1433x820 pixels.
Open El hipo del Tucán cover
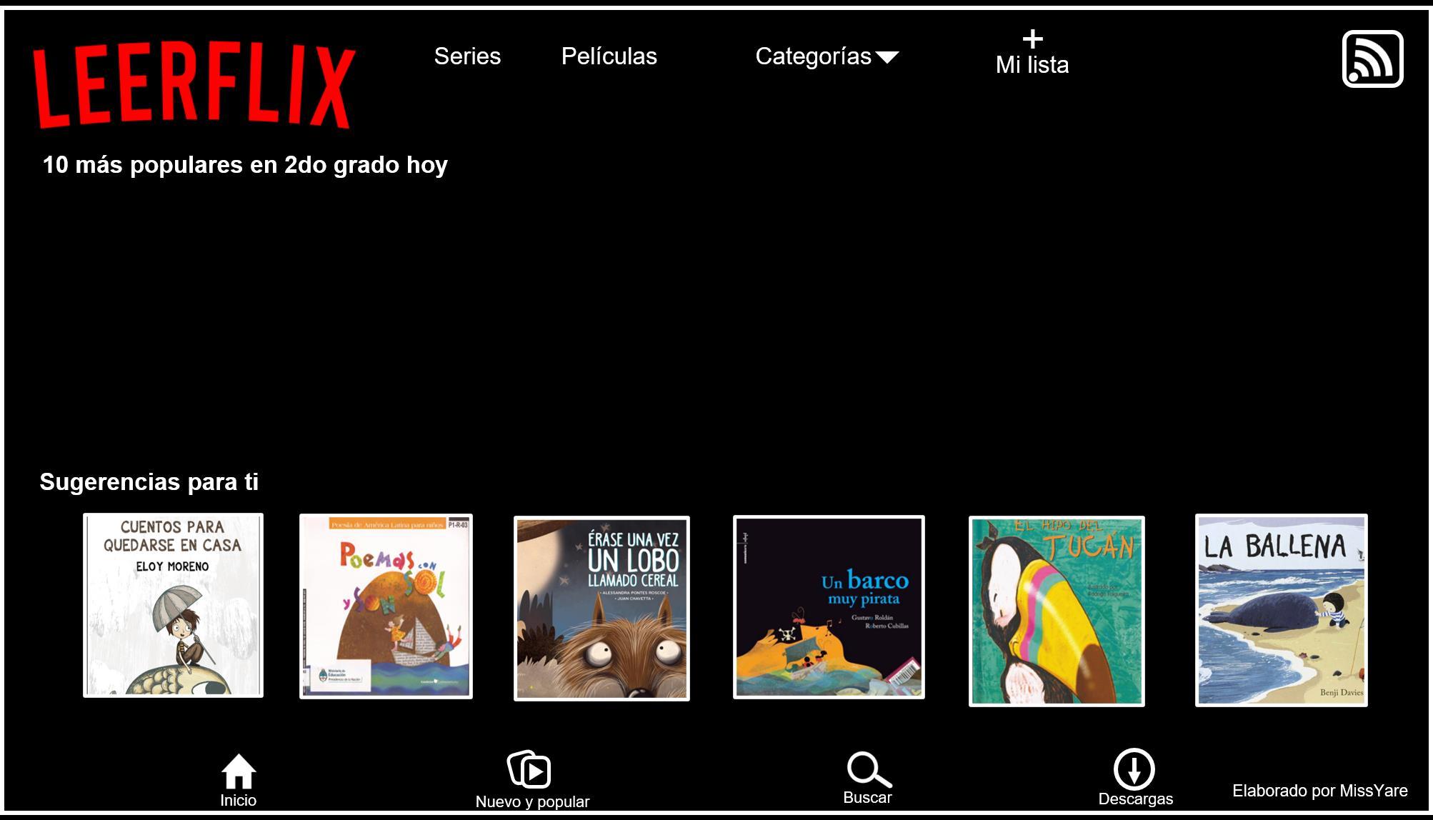click(x=1057, y=611)
